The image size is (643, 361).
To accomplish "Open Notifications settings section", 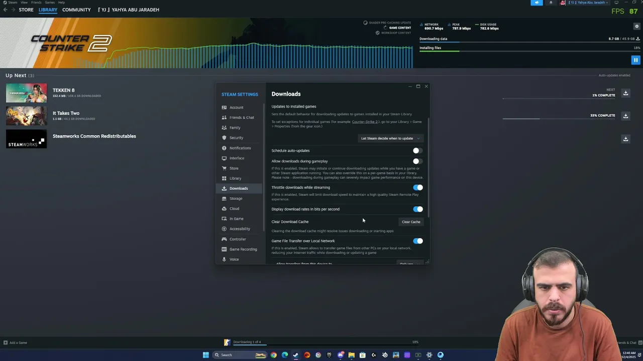I will tap(239, 148).
